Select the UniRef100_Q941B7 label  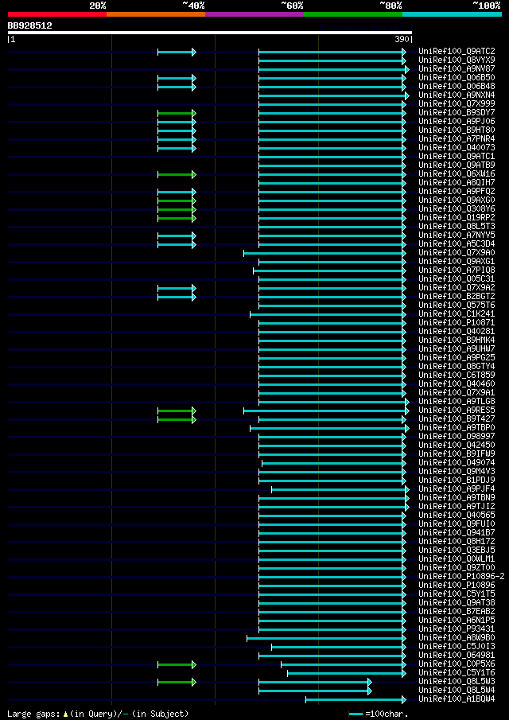457,533
